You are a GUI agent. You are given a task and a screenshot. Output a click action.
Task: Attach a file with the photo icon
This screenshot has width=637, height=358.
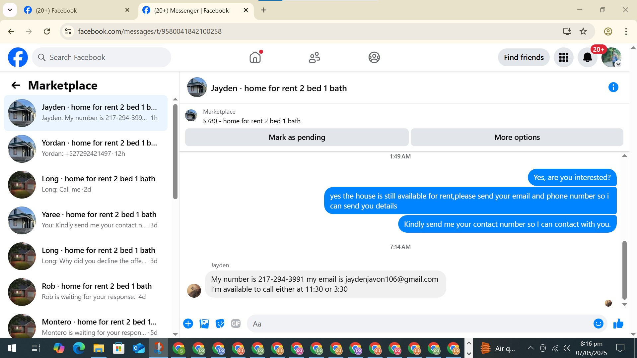pyautogui.click(x=204, y=324)
